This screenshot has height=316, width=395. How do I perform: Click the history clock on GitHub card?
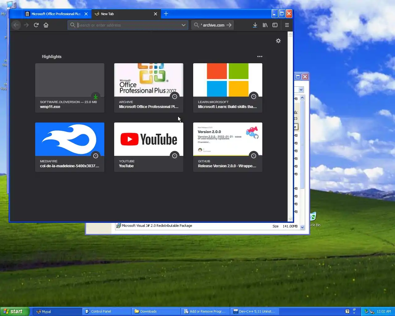254,156
